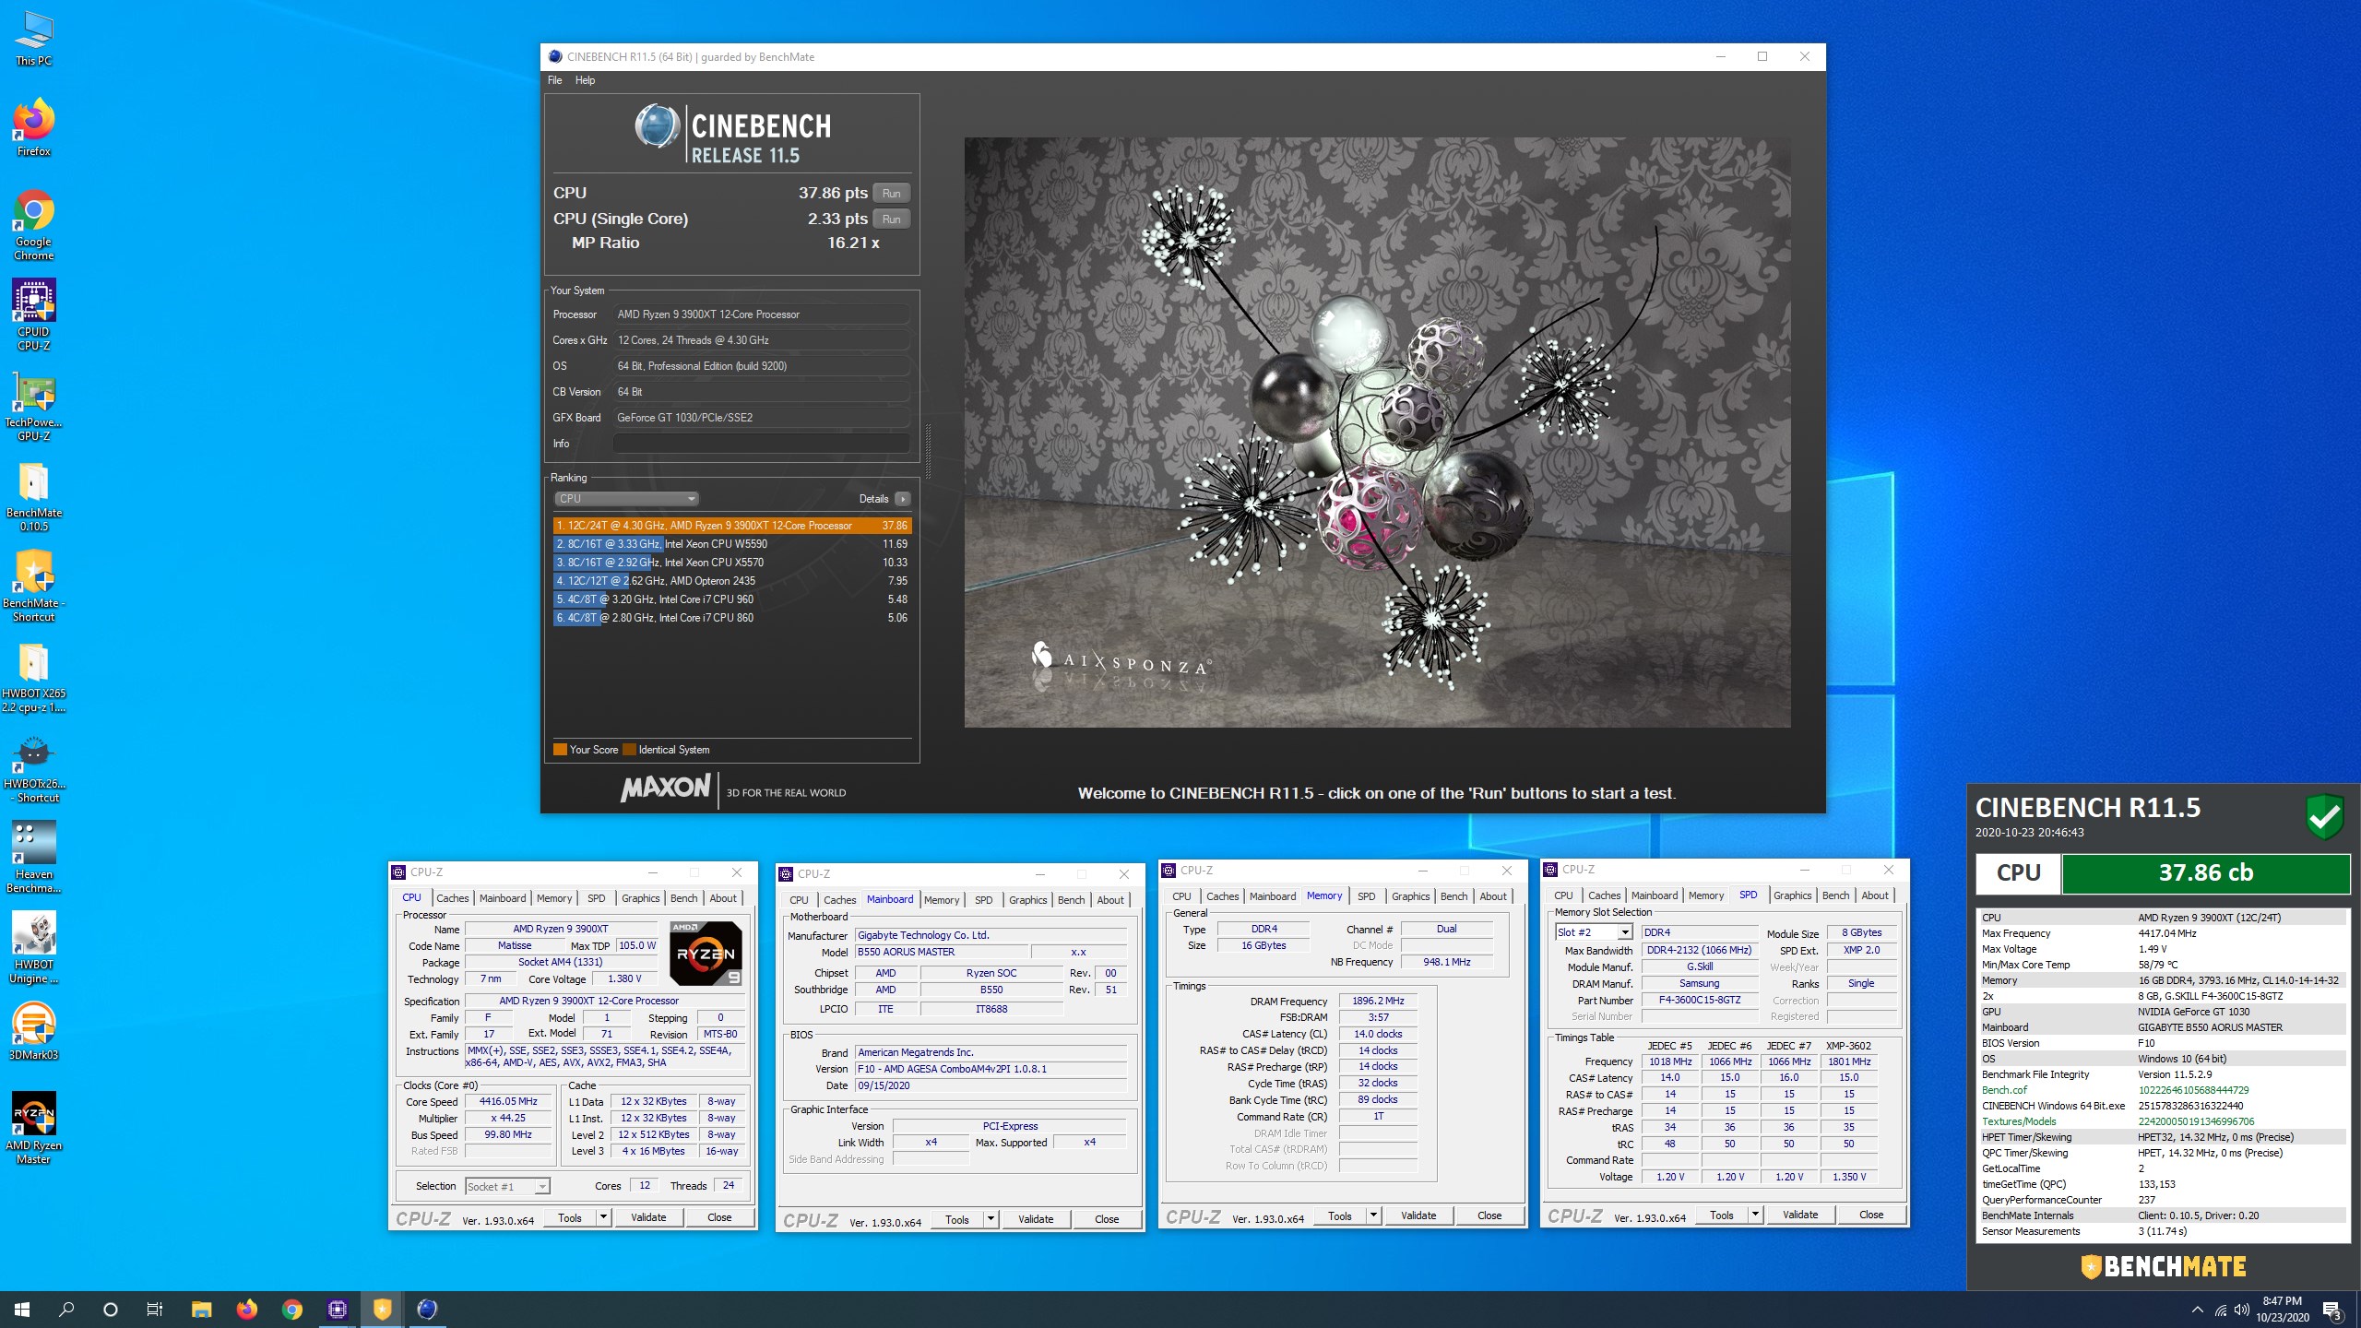Switch to Cinebench via taskbar icon
Image resolution: width=2361 pixels, height=1328 pixels.
(x=427, y=1310)
